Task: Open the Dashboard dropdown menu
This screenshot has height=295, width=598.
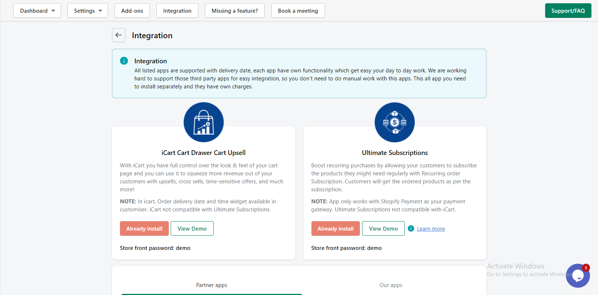Action: point(37,11)
